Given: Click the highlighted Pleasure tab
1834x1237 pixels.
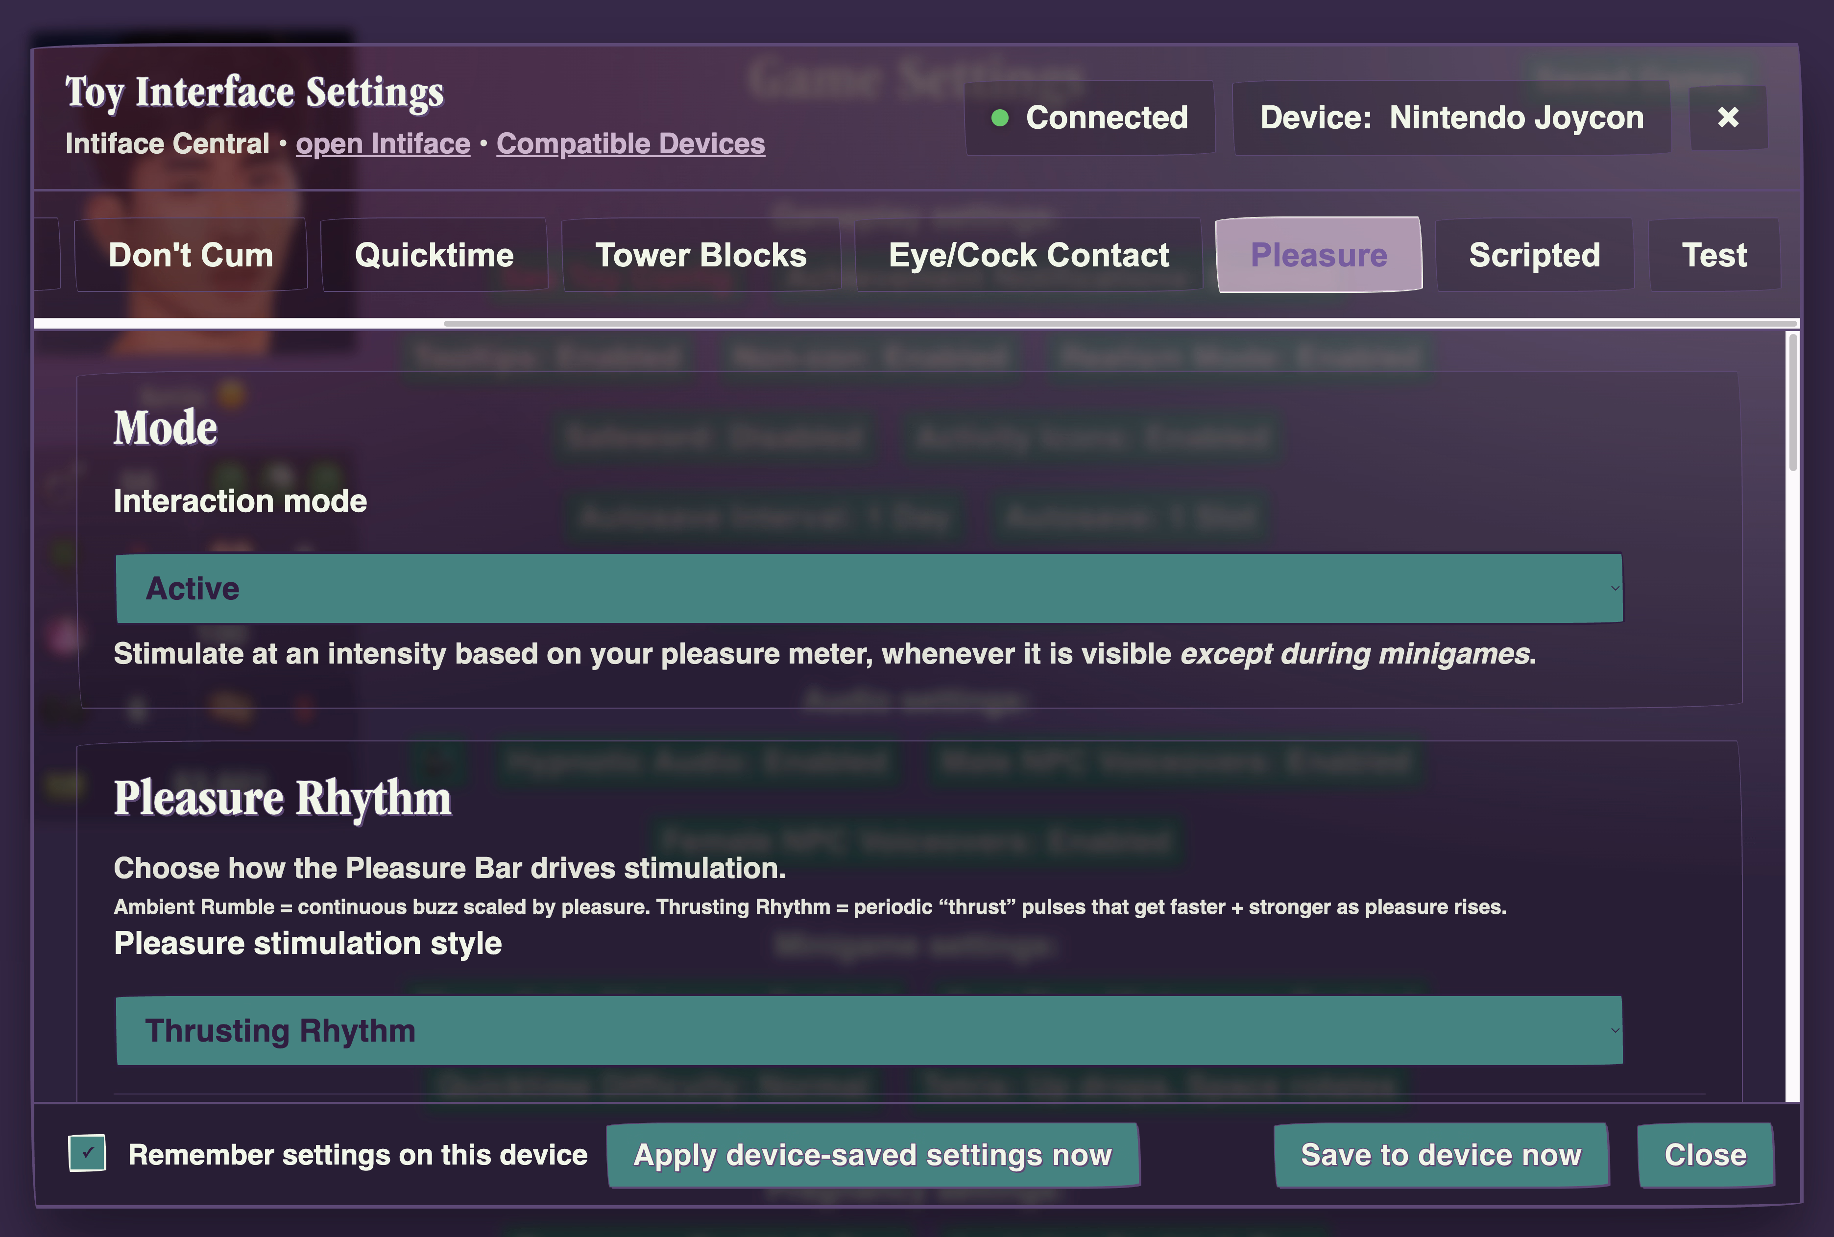Looking at the screenshot, I should tap(1319, 255).
